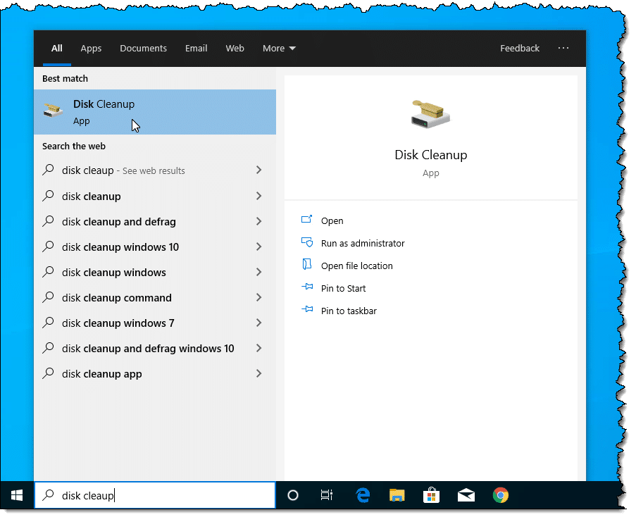Expand arrow for 'disk cleanup and defrag'
Screen dimensions: 636x517
coord(258,222)
